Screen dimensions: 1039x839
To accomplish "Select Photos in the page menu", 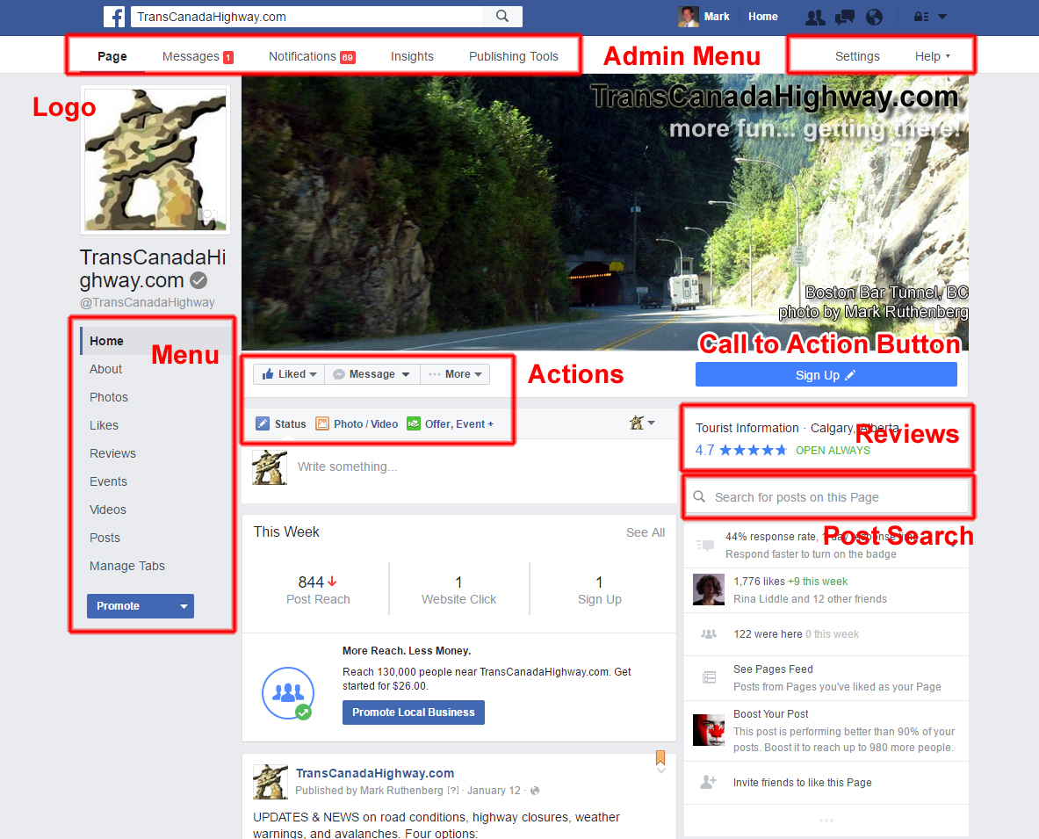I will (x=109, y=397).
